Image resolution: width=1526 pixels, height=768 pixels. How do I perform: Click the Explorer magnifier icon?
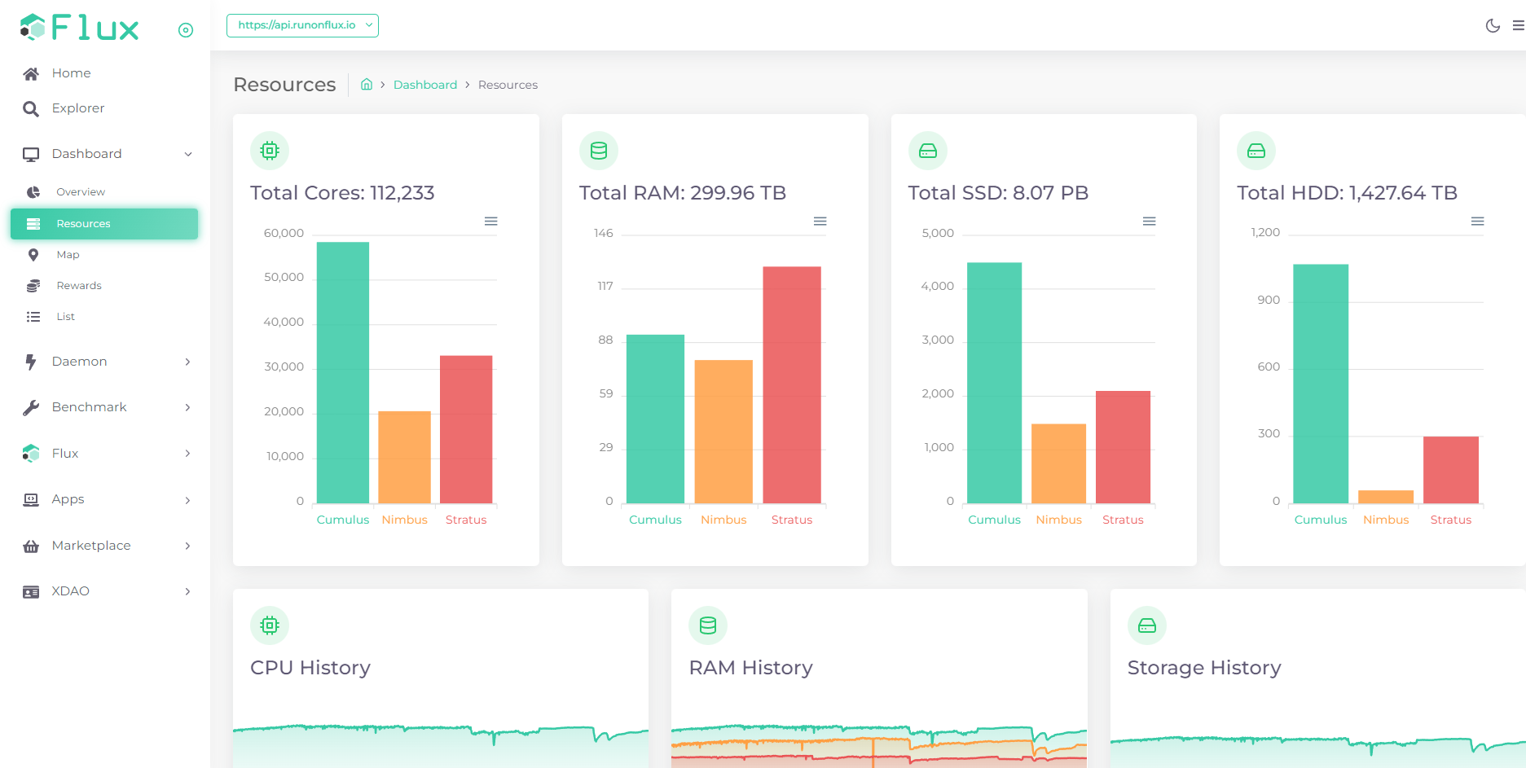[x=31, y=109]
